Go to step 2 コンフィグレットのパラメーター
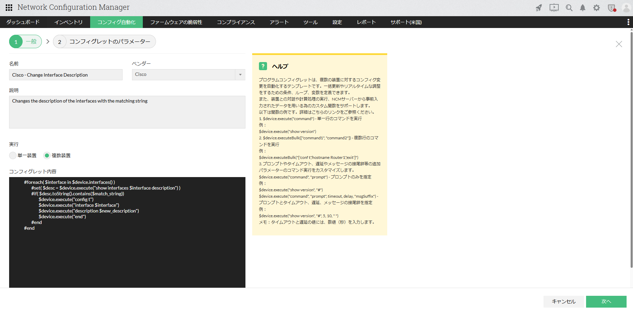Viewport: 633px width, 313px height. coord(104,41)
